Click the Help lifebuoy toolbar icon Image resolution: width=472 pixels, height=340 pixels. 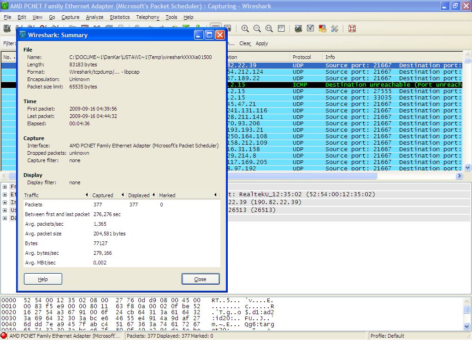point(352,29)
